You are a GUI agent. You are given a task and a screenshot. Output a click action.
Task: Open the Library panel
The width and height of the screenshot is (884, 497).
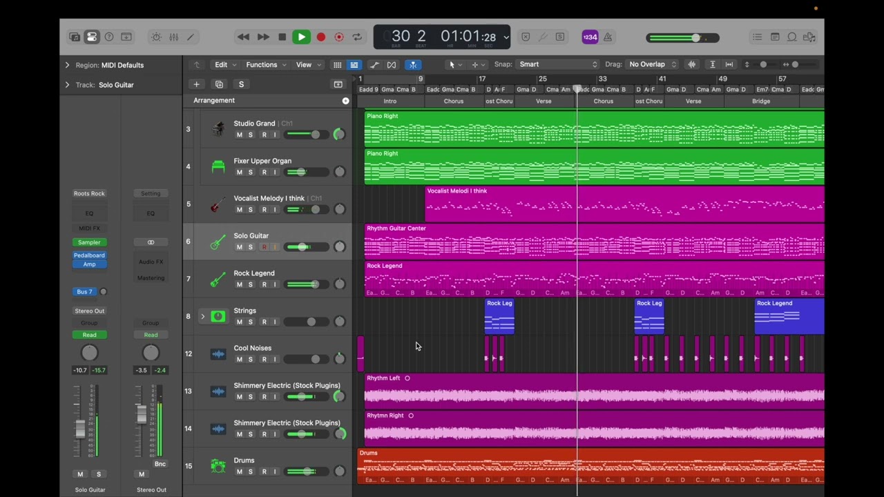pos(75,37)
